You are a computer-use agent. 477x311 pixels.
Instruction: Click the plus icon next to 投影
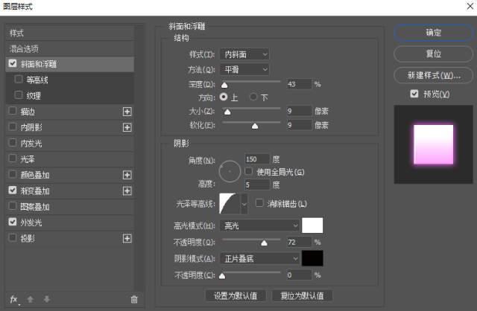pos(127,238)
